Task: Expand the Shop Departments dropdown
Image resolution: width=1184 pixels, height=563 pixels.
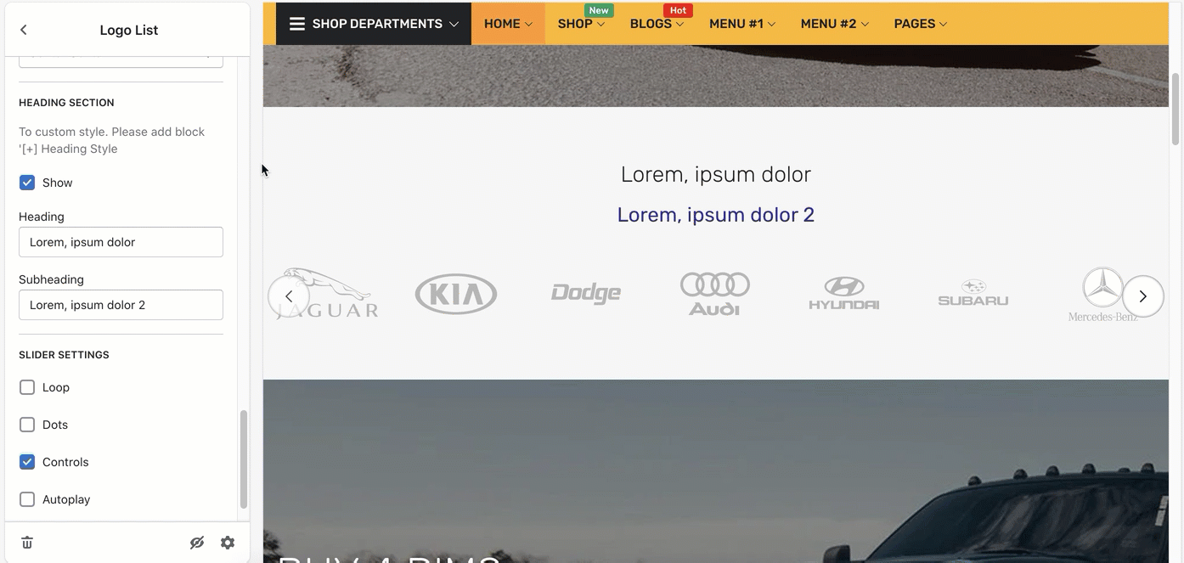Action: pyautogui.click(x=374, y=24)
